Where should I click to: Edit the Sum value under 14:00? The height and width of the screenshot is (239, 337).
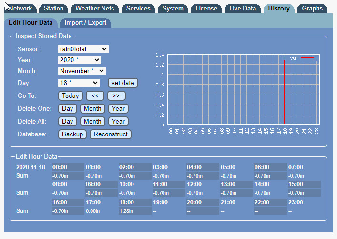click(270, 193)
